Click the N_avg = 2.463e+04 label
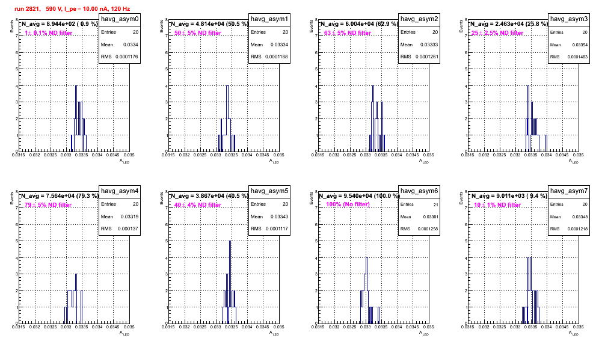 [x=508, y=24]
